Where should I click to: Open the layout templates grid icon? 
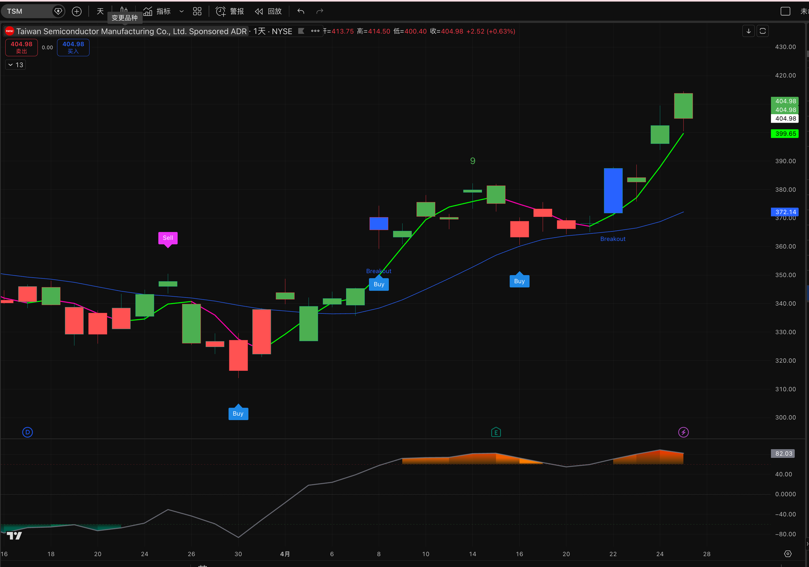(197, 11)
